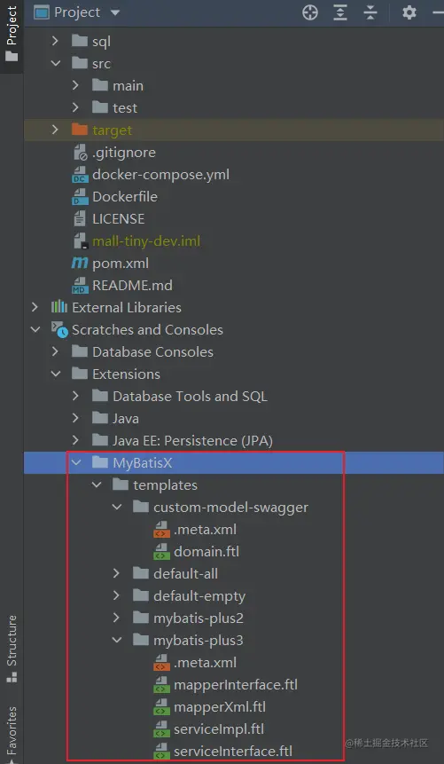
Task: Click the domain.ftl file icon
Action: [x=161, y=552]
